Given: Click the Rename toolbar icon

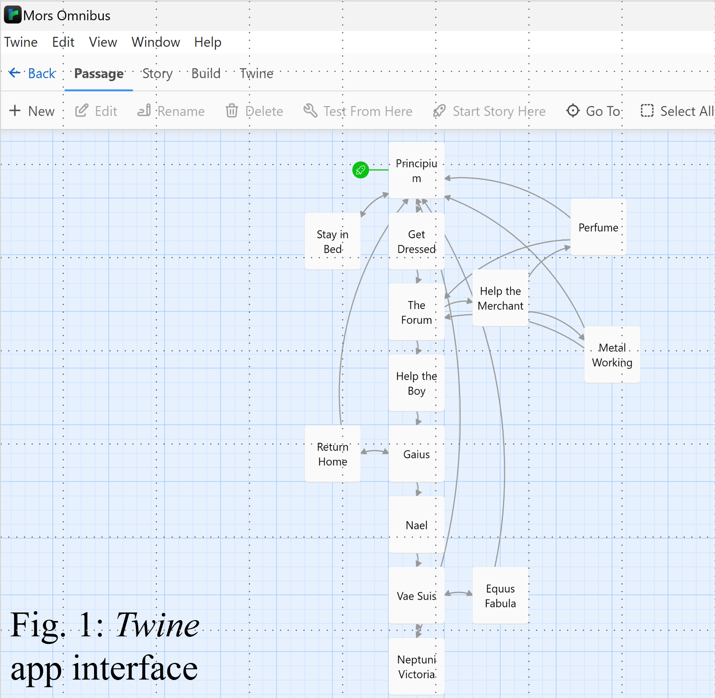Looking at the screenshot, I should [144, 111].
